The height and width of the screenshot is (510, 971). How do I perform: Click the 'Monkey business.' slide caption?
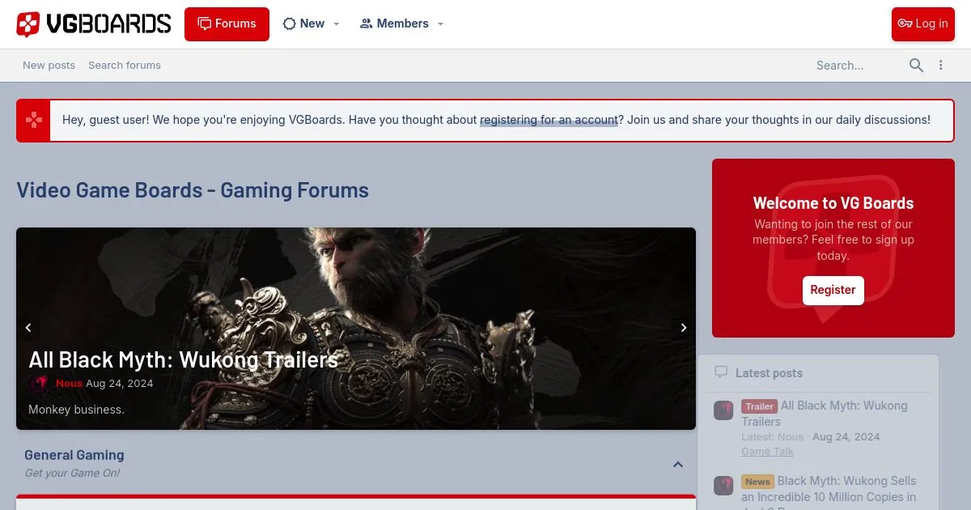point(76,410)
